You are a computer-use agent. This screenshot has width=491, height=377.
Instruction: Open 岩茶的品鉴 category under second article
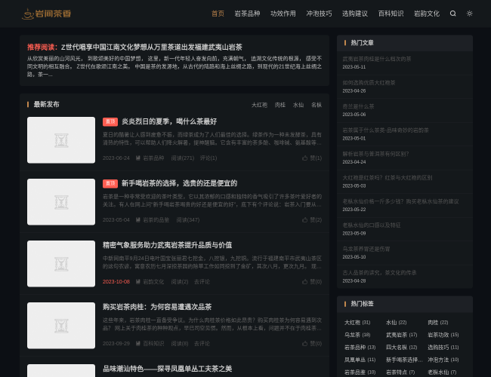[156, 220]
